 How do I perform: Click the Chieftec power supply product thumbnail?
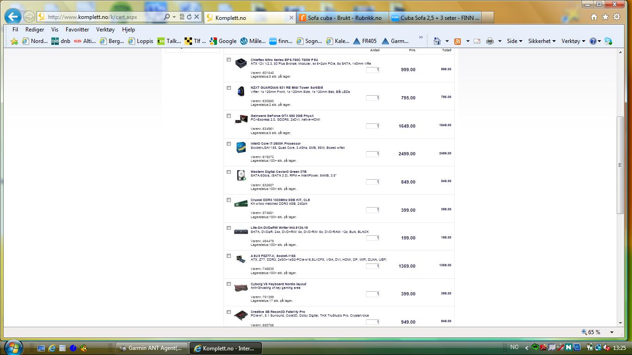pyautogui.click(x=241, y=63)
